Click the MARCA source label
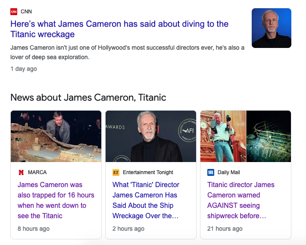Image resolution: width=306 pixels, height=245 pixels. 37,172
